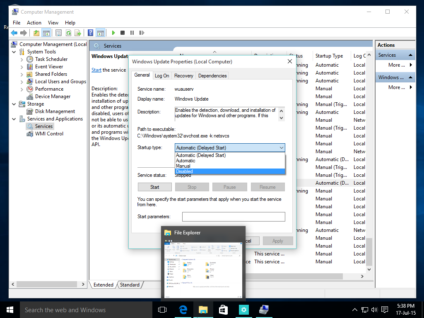Collapse the Storage tree node
The width and height of the screenshot is (424, 318).
(14, 104)
